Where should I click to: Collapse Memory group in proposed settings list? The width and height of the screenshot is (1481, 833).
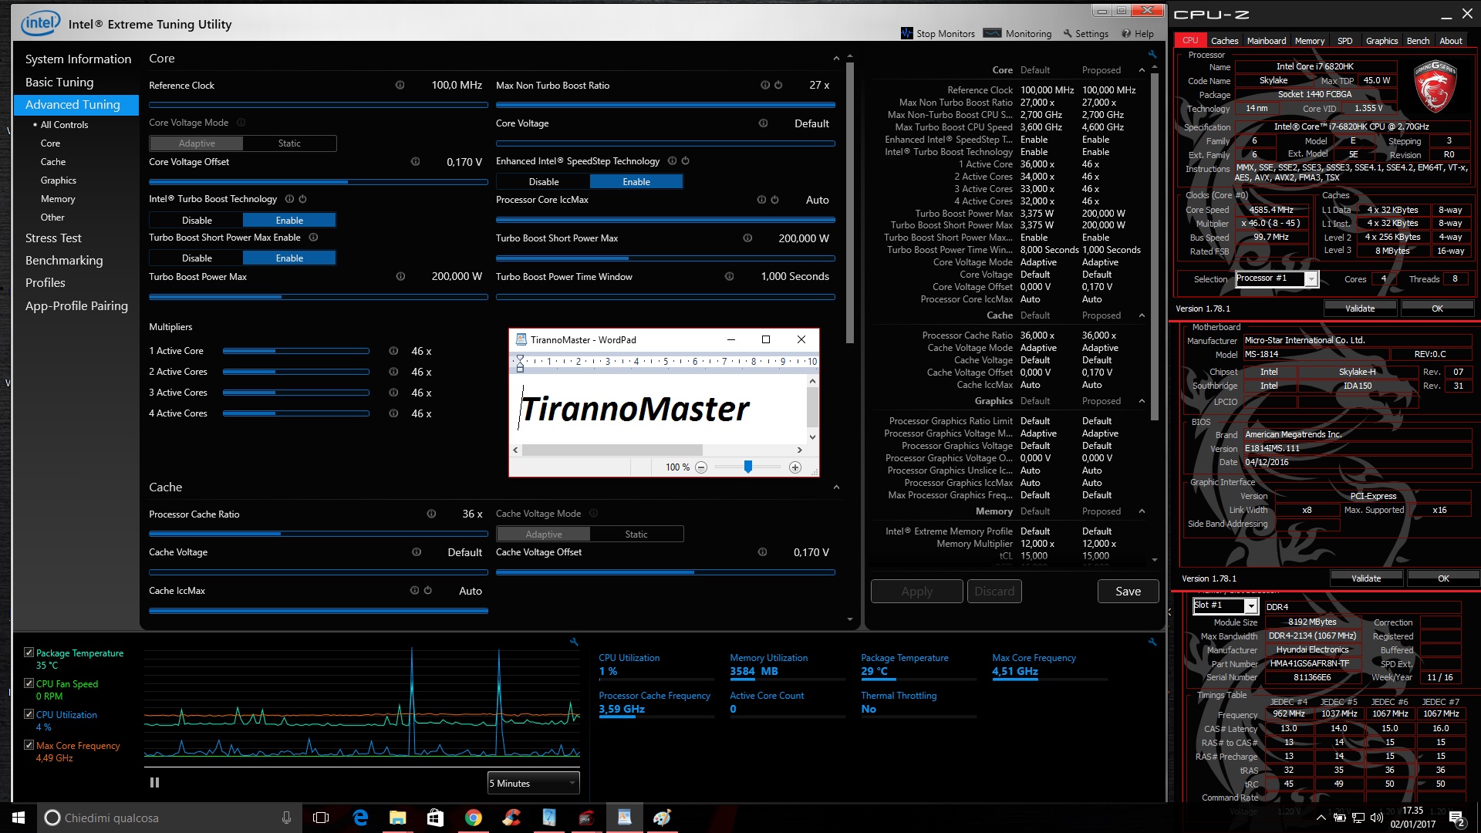tap(1142, 511)
